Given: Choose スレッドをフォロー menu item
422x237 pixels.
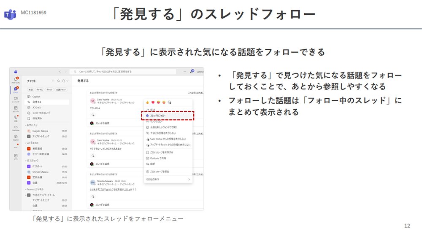Looking at the screenshot, I should (x=168, y=116).
